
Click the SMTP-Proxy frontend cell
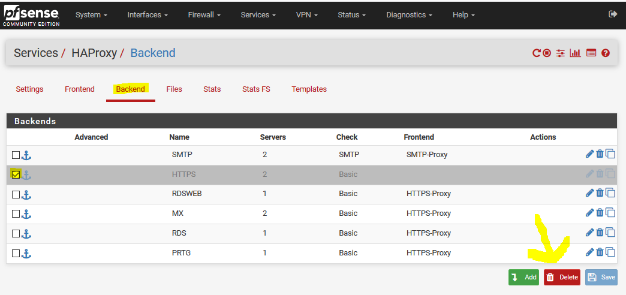[x=427, y=154]
